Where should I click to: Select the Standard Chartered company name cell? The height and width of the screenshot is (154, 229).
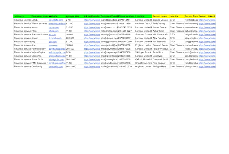point(40,34)
